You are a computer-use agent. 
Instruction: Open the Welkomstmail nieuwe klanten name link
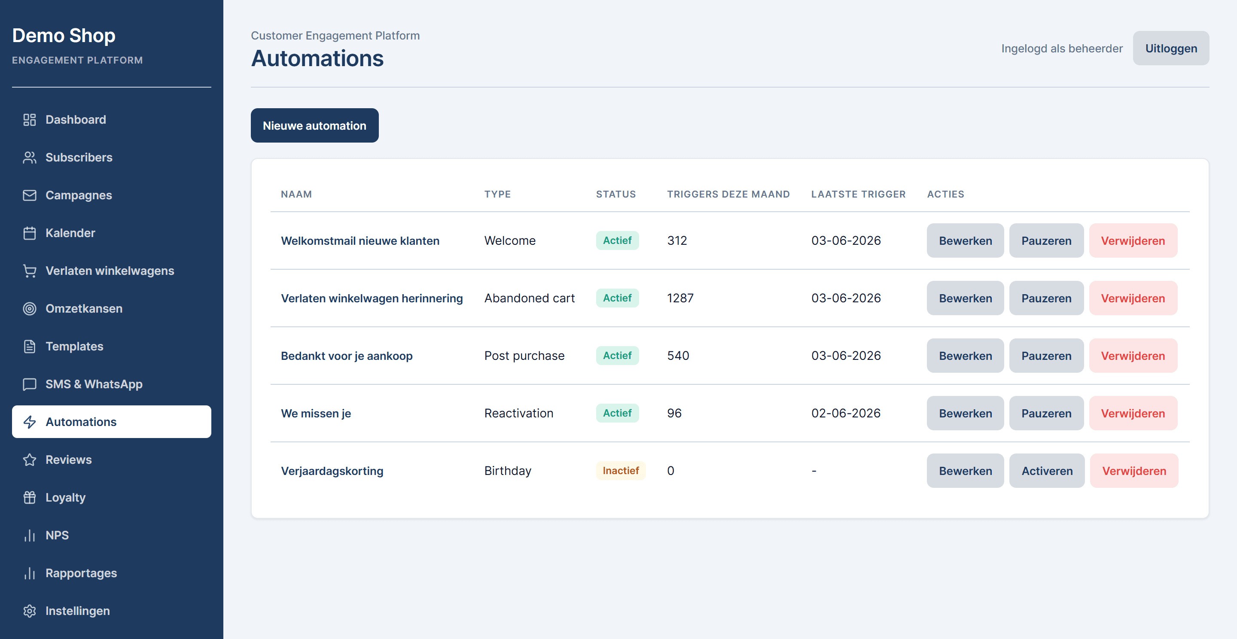pos(360,240)
